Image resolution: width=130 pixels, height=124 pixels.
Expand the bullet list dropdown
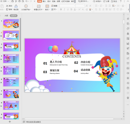(98, 6)
